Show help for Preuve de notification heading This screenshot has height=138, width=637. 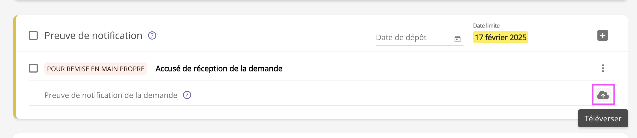click(152, 35)
